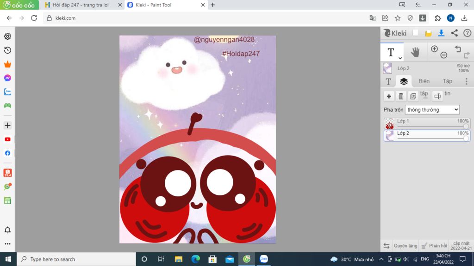The width and height of the screenshot is (474, 266).
Task: Open Zalo from the browser sidebar
Action: click(7, 92)
